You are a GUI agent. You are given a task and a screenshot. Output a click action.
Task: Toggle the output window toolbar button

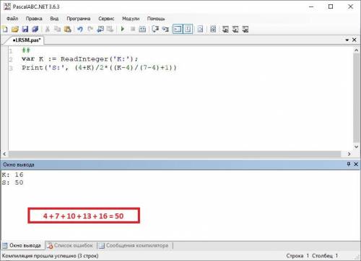[178, 30]
